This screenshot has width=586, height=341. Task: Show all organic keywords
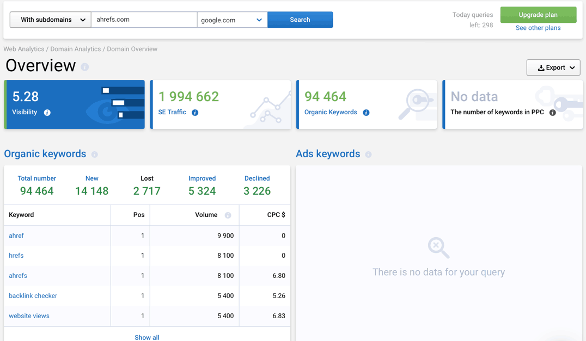coord(146,337)
